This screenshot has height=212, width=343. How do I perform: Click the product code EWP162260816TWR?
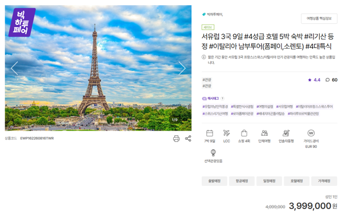coord(37,138)
